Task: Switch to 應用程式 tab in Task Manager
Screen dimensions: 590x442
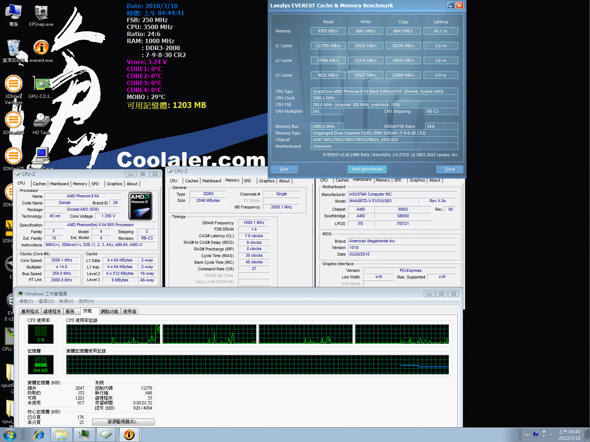Action: tap(30, 311)
